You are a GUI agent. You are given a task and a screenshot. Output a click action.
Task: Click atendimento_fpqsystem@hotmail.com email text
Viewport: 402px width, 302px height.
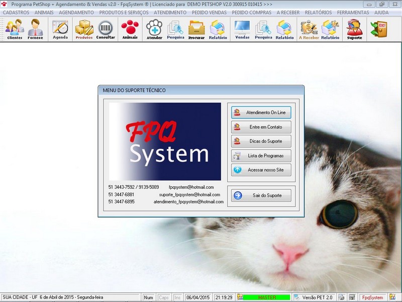pyautogui.click(x=189, y=202)
